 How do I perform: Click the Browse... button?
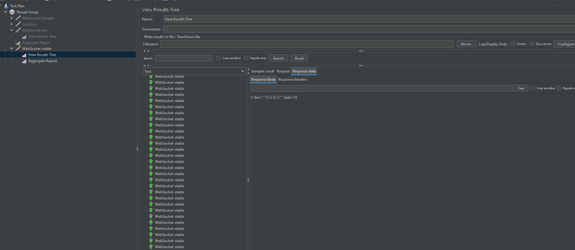(x=467, y=44)
